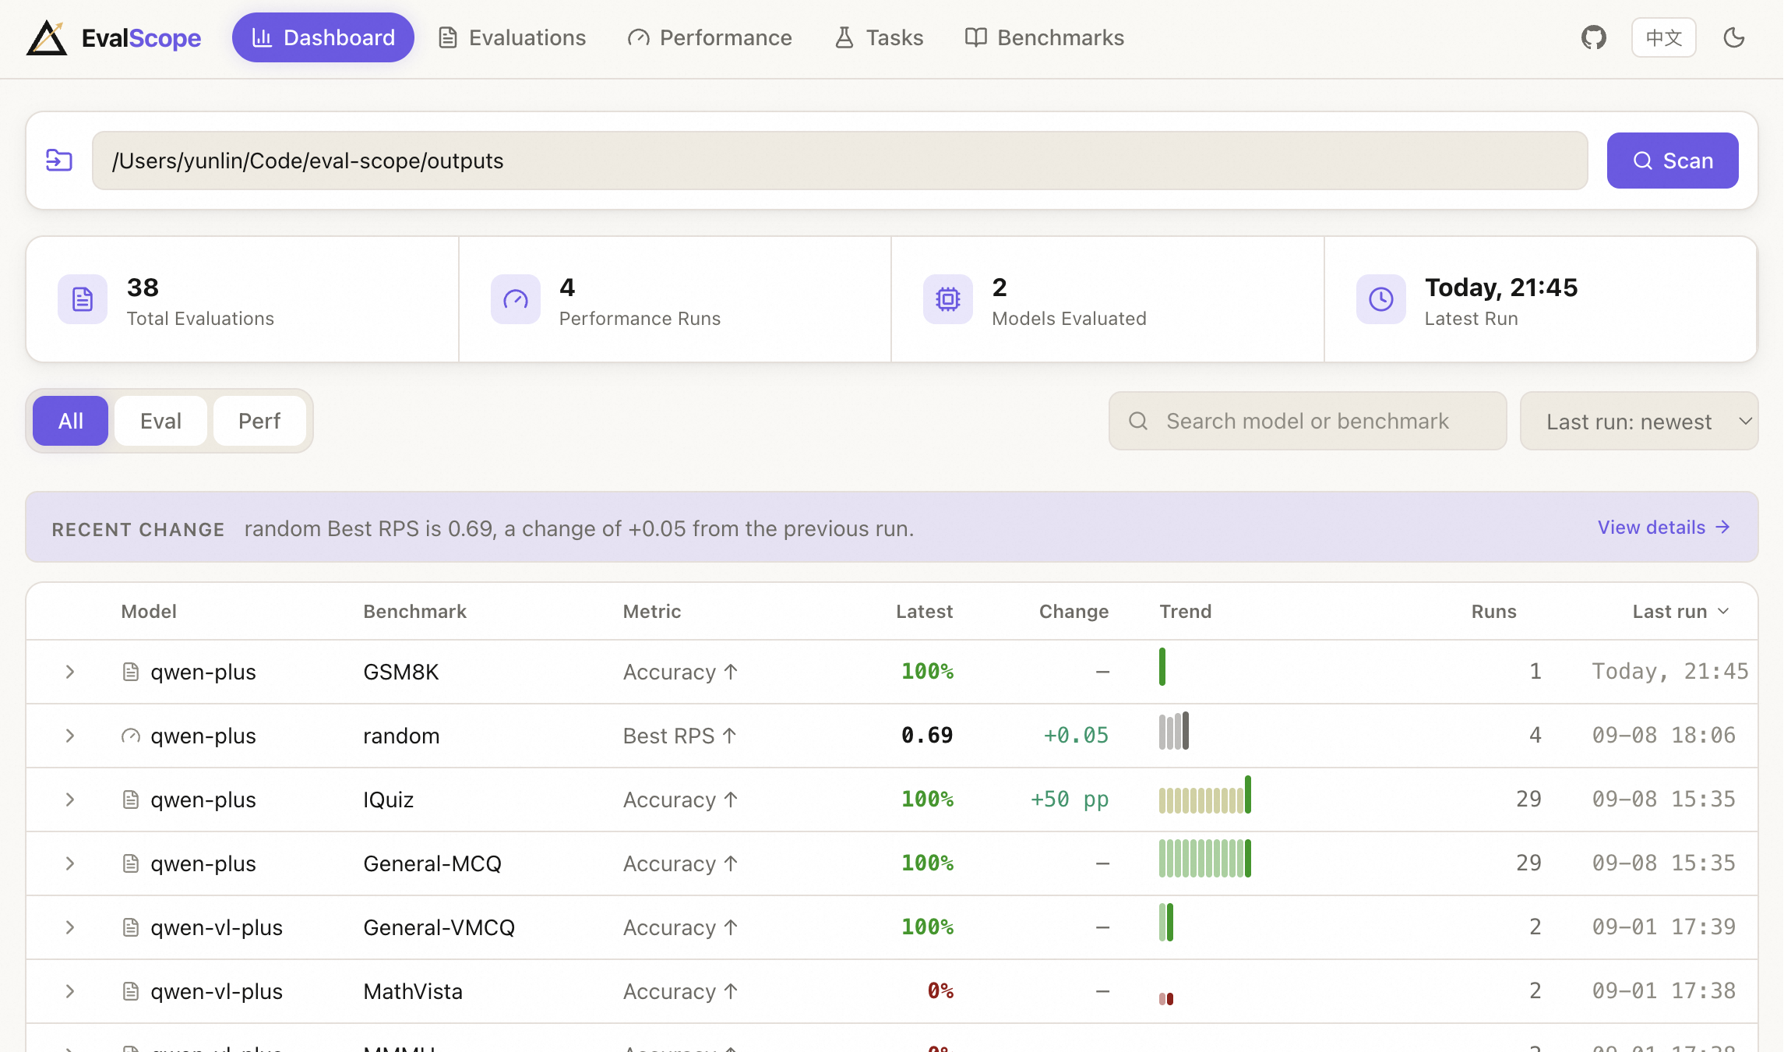
Task: Click the EvalScope logo icon
Action: click(x=47, y=37)
